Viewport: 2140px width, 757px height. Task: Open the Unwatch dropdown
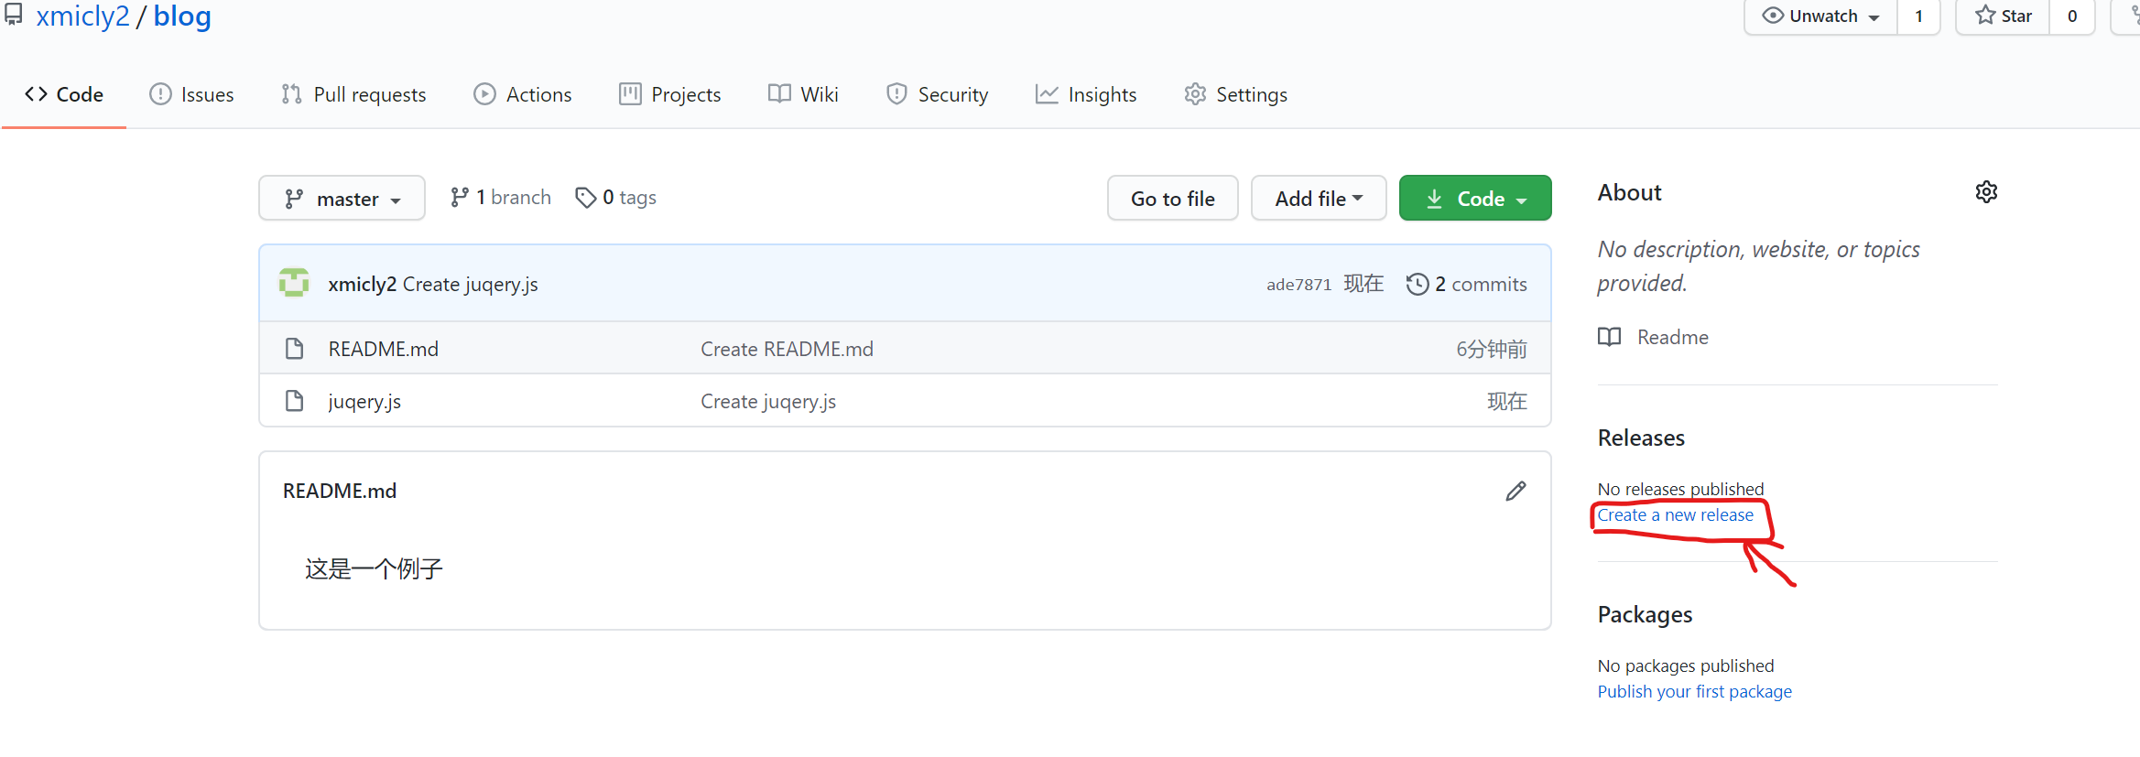point(1820,16)
